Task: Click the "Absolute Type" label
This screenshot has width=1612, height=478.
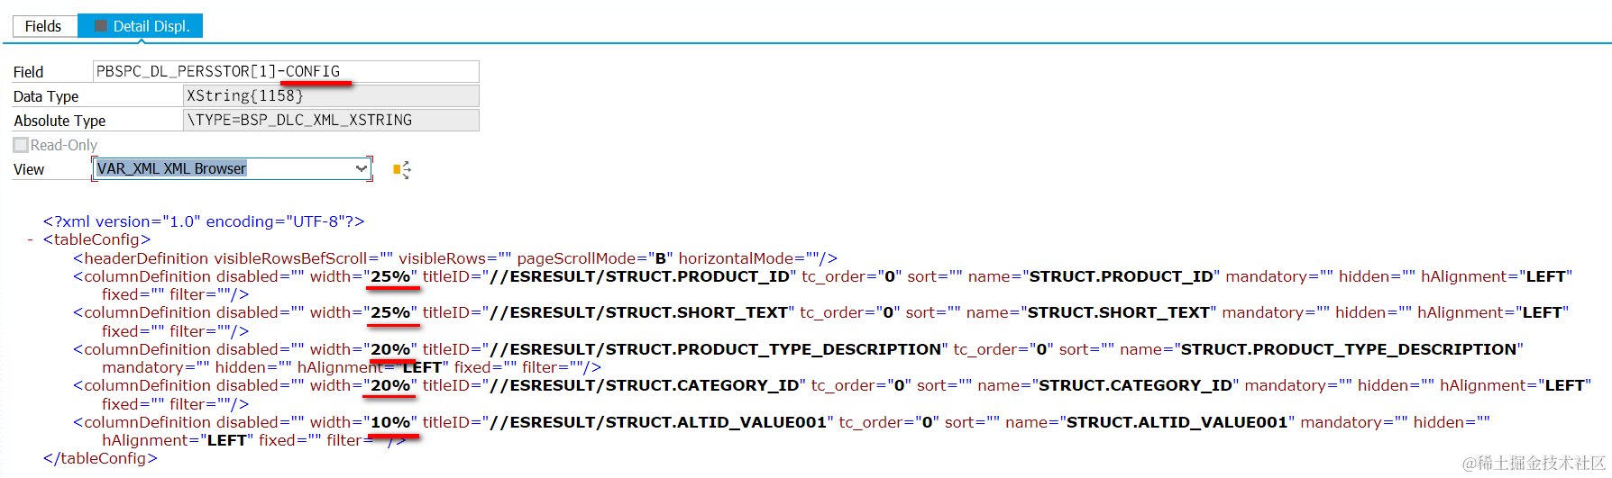Action: tap(60, 121)
